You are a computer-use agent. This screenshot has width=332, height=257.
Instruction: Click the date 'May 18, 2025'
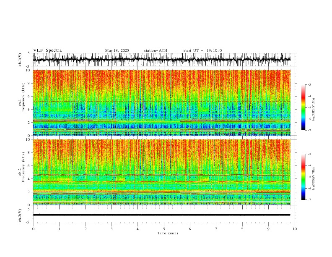pos(117,50)
